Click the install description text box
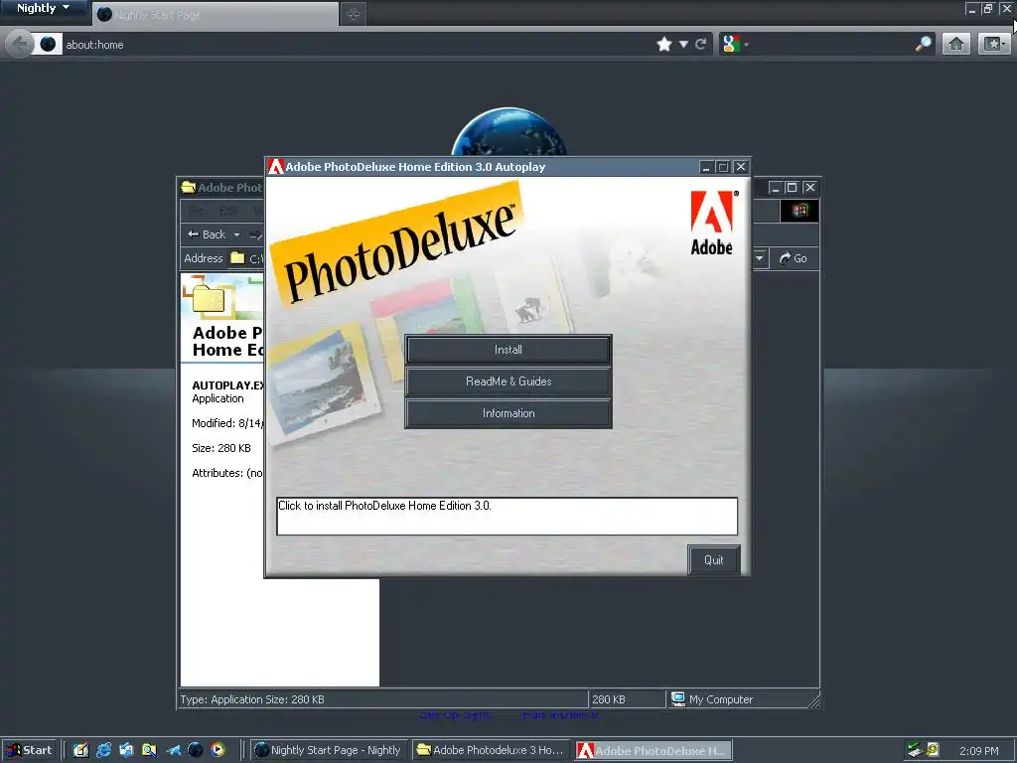The image size is (1017, 763). [x=508, y=517]
